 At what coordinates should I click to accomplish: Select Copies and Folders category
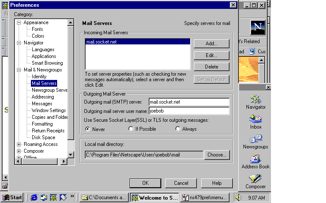(x=50, y=117)
